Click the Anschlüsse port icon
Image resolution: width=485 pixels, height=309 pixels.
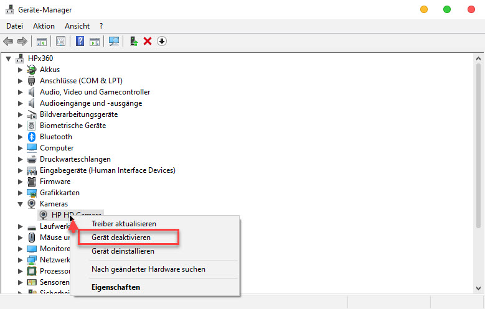click(32, 81)
